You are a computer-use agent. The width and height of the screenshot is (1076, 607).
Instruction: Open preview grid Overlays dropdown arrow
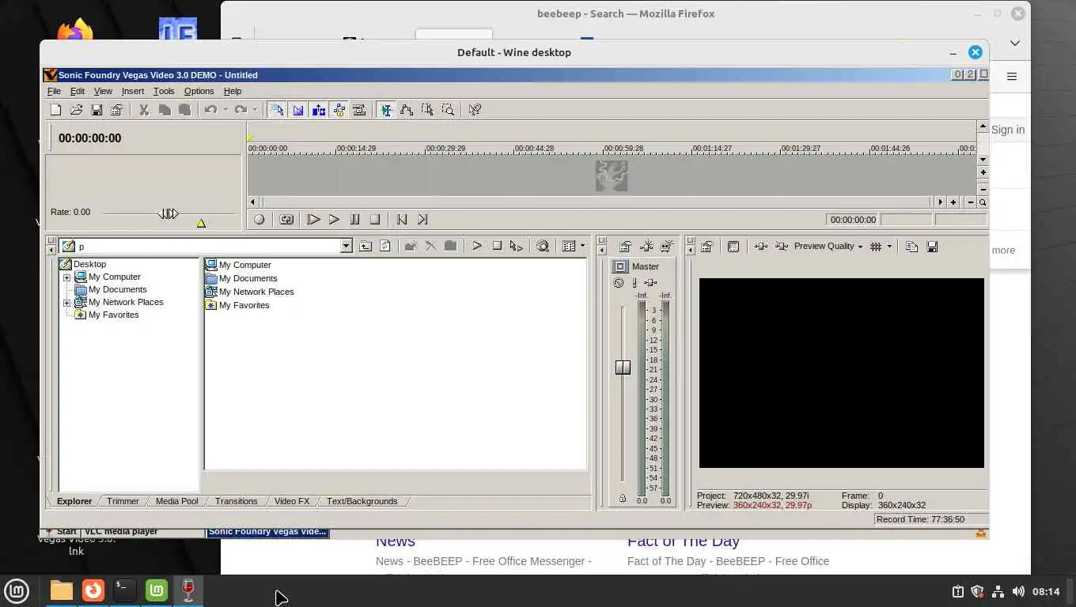click(889, 247)
